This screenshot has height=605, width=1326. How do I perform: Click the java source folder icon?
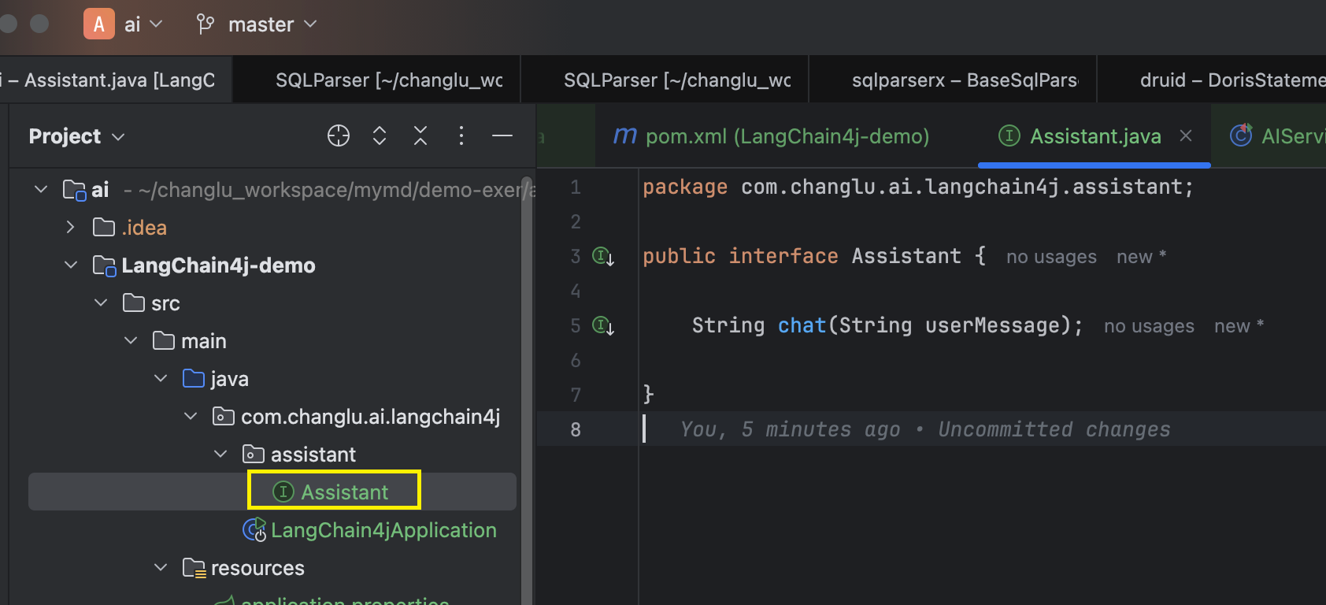click(194, 379)
